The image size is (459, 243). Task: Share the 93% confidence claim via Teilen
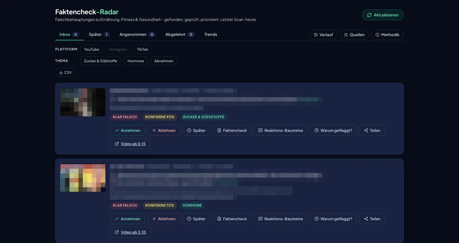click(372, 130)
